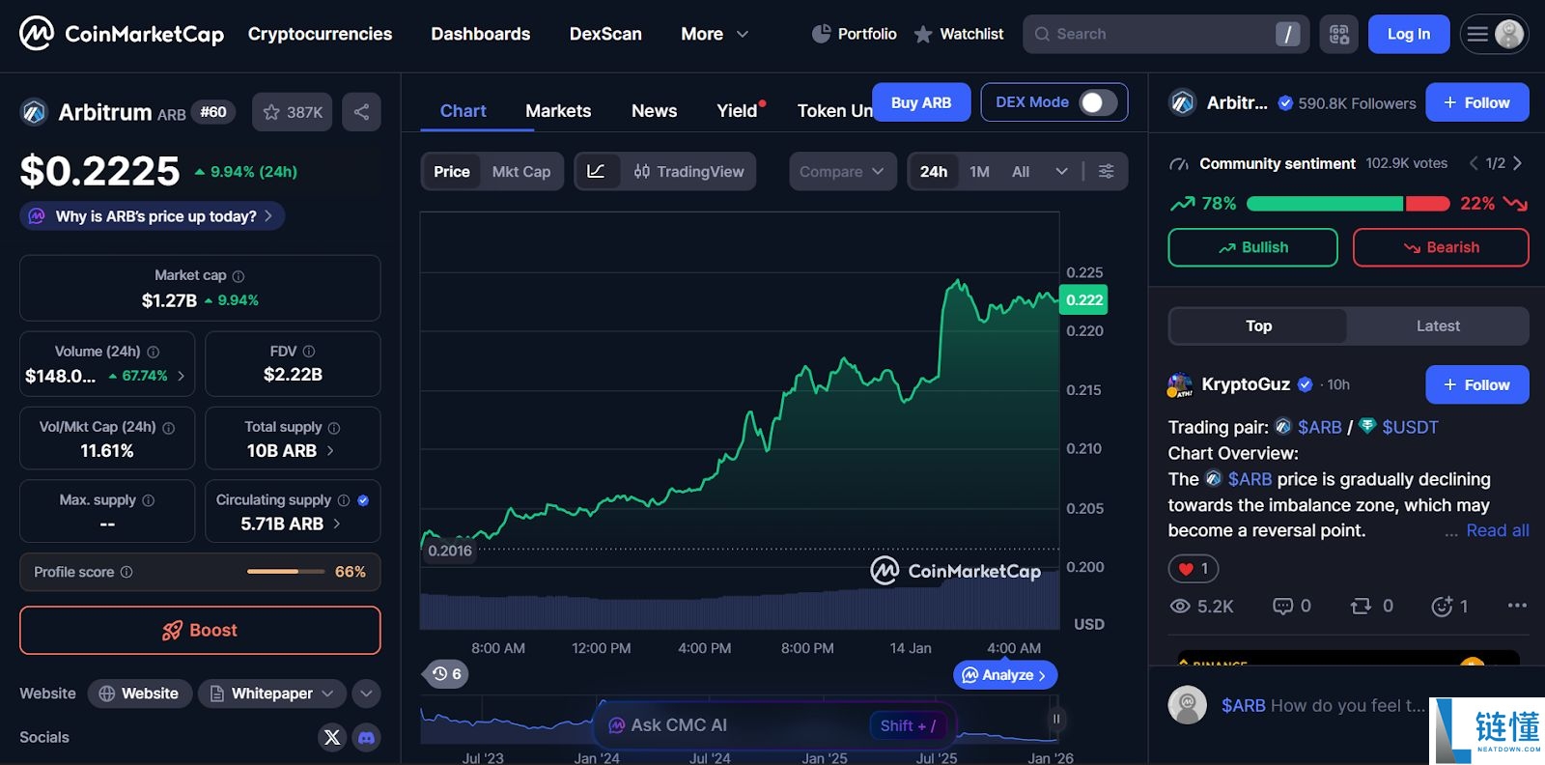
Task: Open the Latest posts tab
Action: point(1438,326)
